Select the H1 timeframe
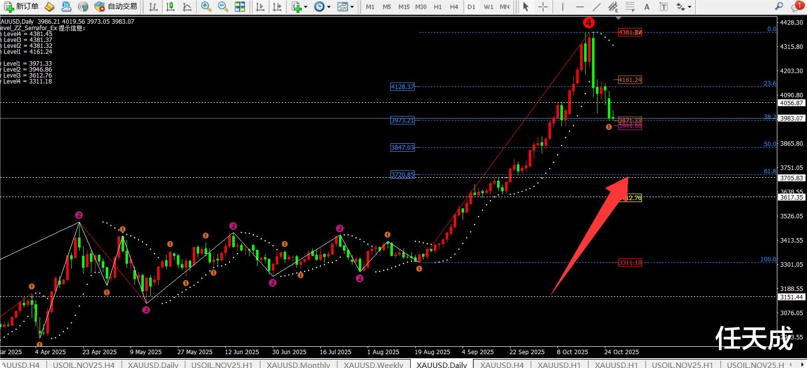The width and height of the screenshot is (807, 368). coord(438,7)
